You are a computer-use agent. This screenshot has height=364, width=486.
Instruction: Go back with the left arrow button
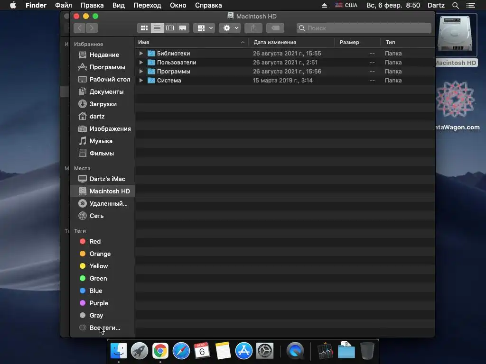tap(80, 28)
